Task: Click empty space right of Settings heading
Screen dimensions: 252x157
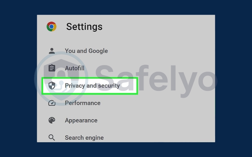Action: (157, 27)
